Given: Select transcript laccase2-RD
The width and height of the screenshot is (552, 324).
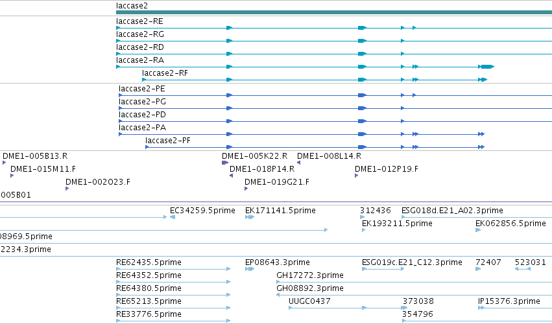Looking at the screenshot, I should (x=139, y=47).
